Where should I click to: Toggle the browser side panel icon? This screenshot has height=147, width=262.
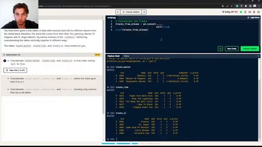coord(250,6)
